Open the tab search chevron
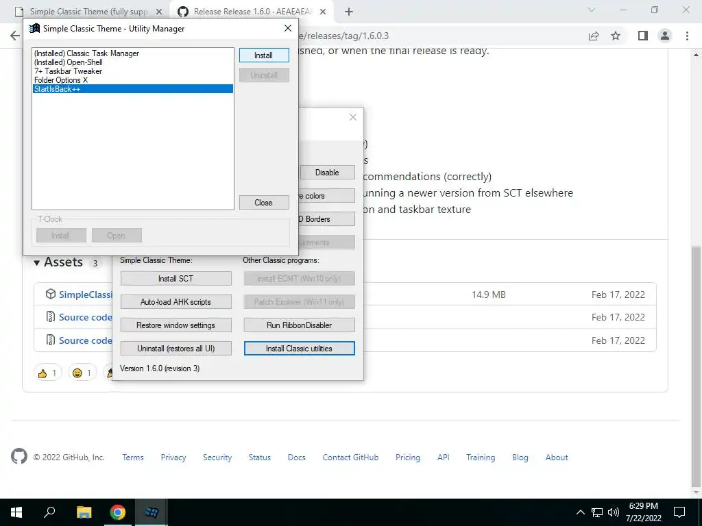The width and height of the screenshot is (702, 526). [592, 10]
